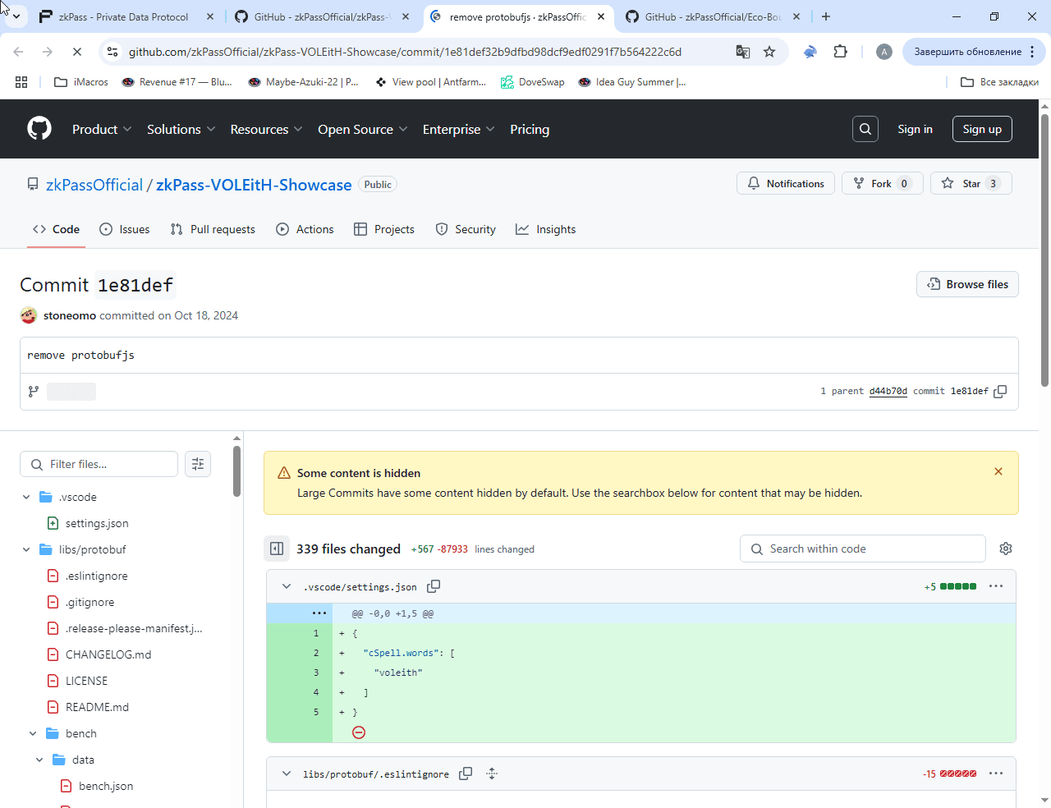
Task: Click stoneomo's avatar image
Action: (x=29, y=315)
